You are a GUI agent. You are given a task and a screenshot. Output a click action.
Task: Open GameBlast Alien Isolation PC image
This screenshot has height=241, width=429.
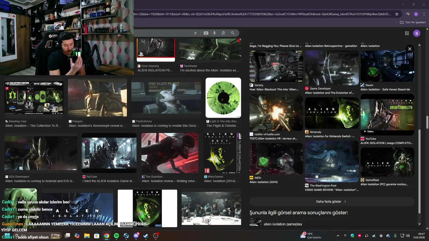tap(387, 162)
